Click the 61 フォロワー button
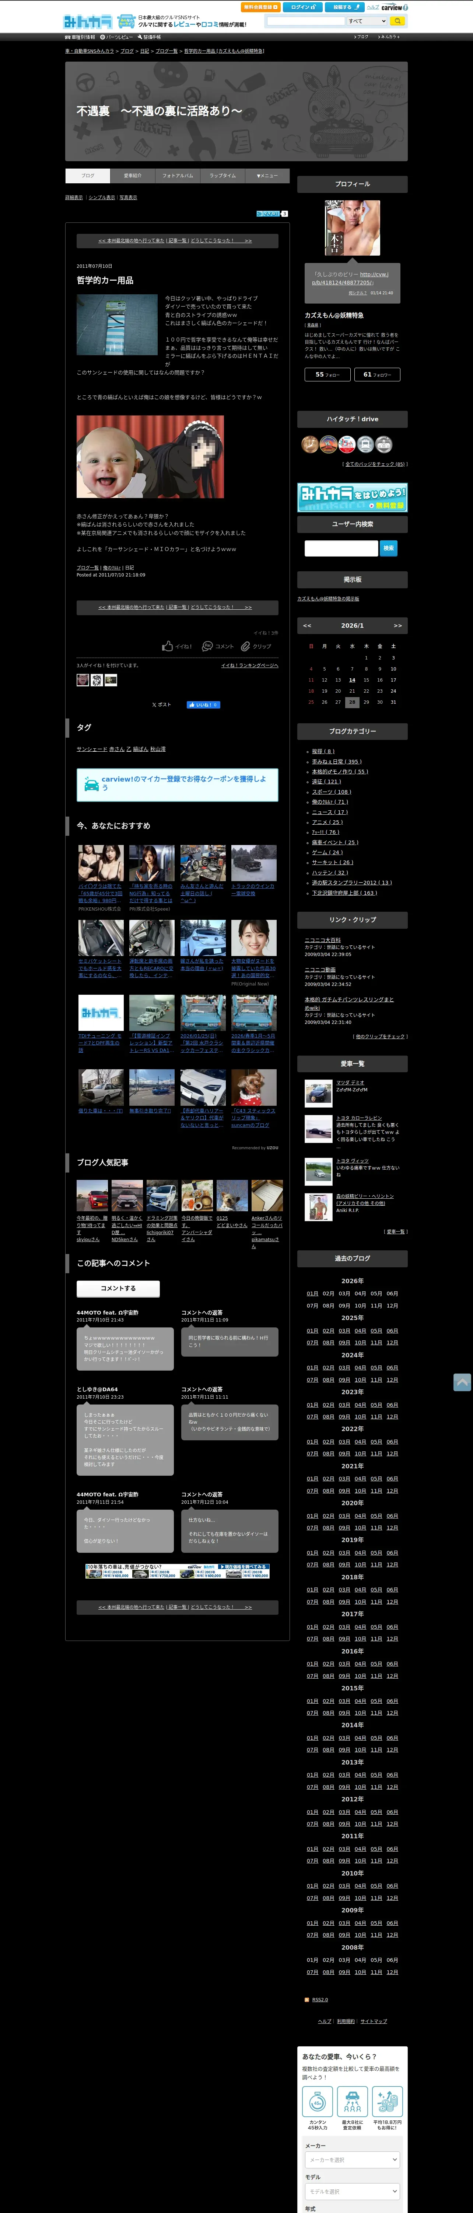This screenshot has height=2213, width=473. pos(377,375)
